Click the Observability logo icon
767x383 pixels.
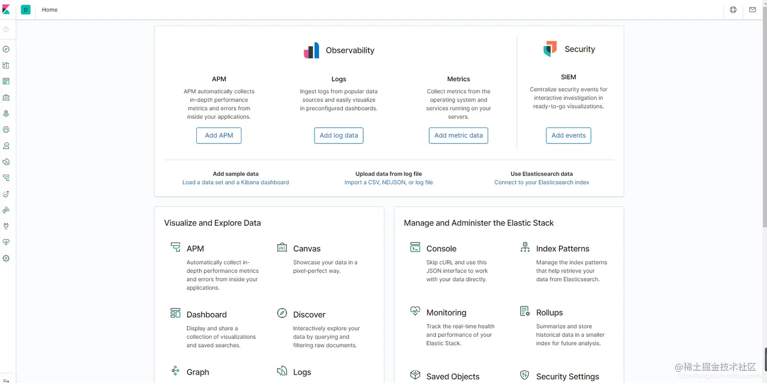pos(311,50)
